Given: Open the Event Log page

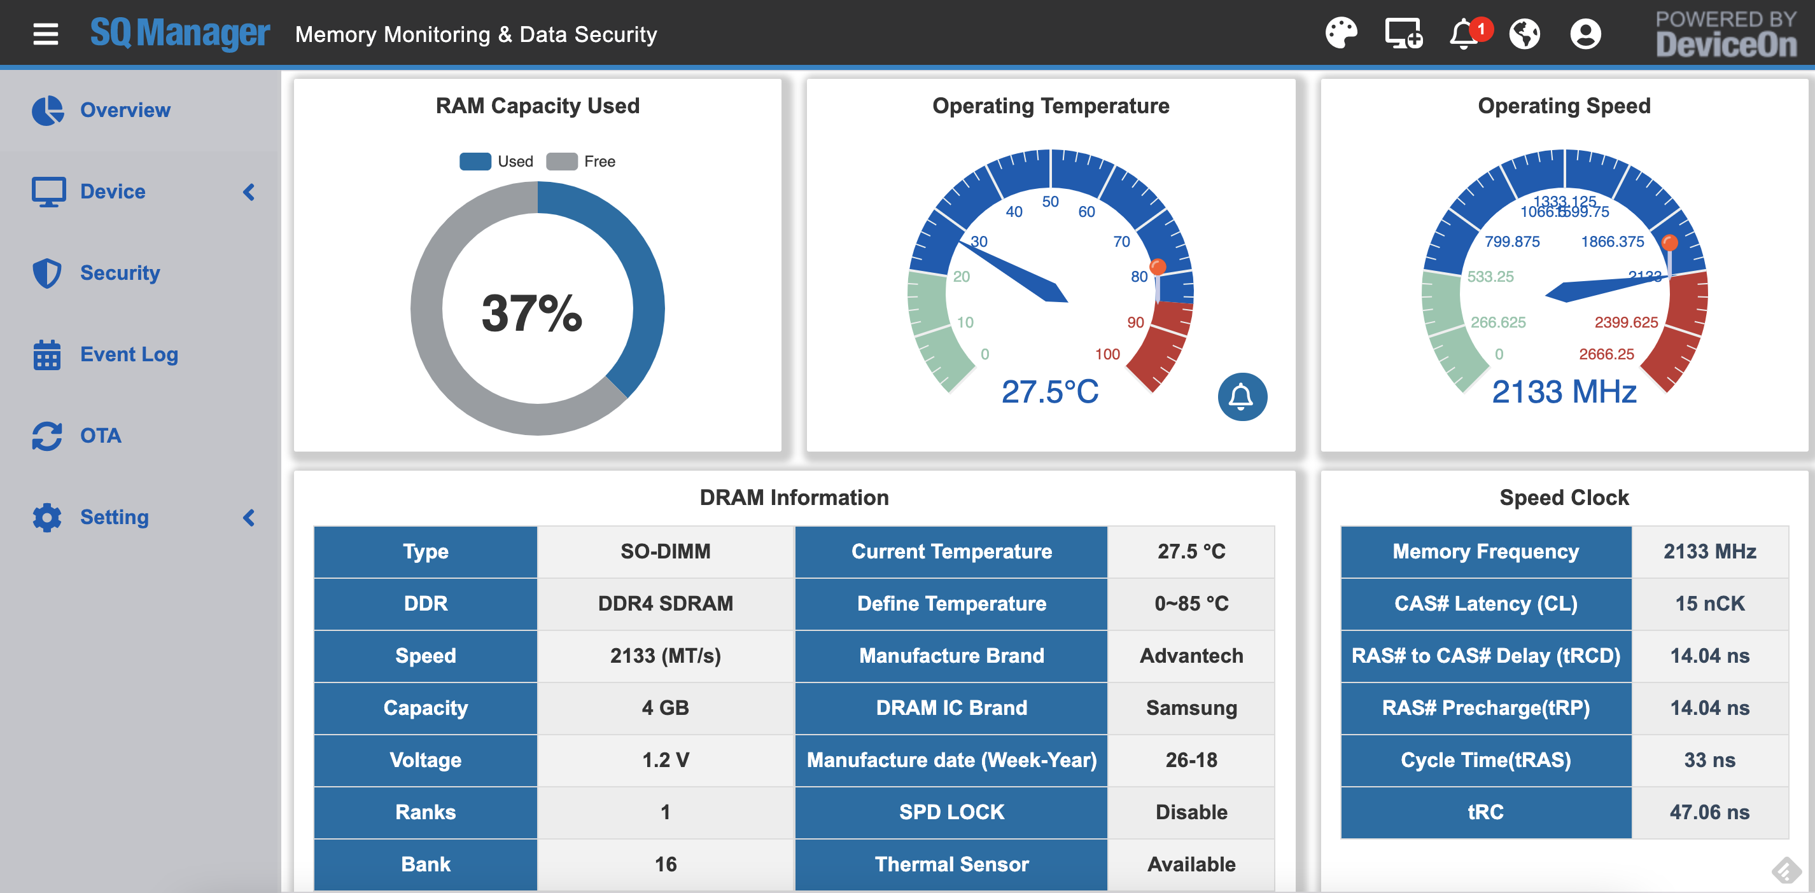Looking at the screenshot, I should click(x=129, y=354).
